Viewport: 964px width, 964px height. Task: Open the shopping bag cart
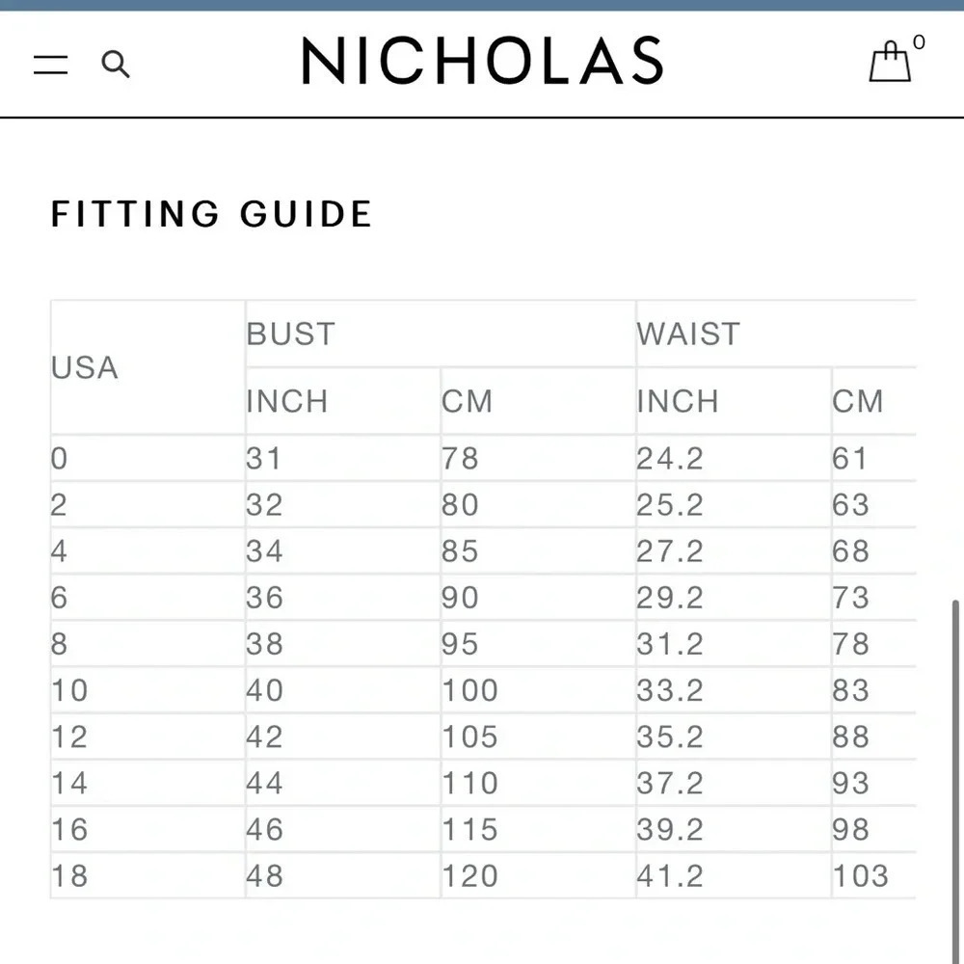889,61
